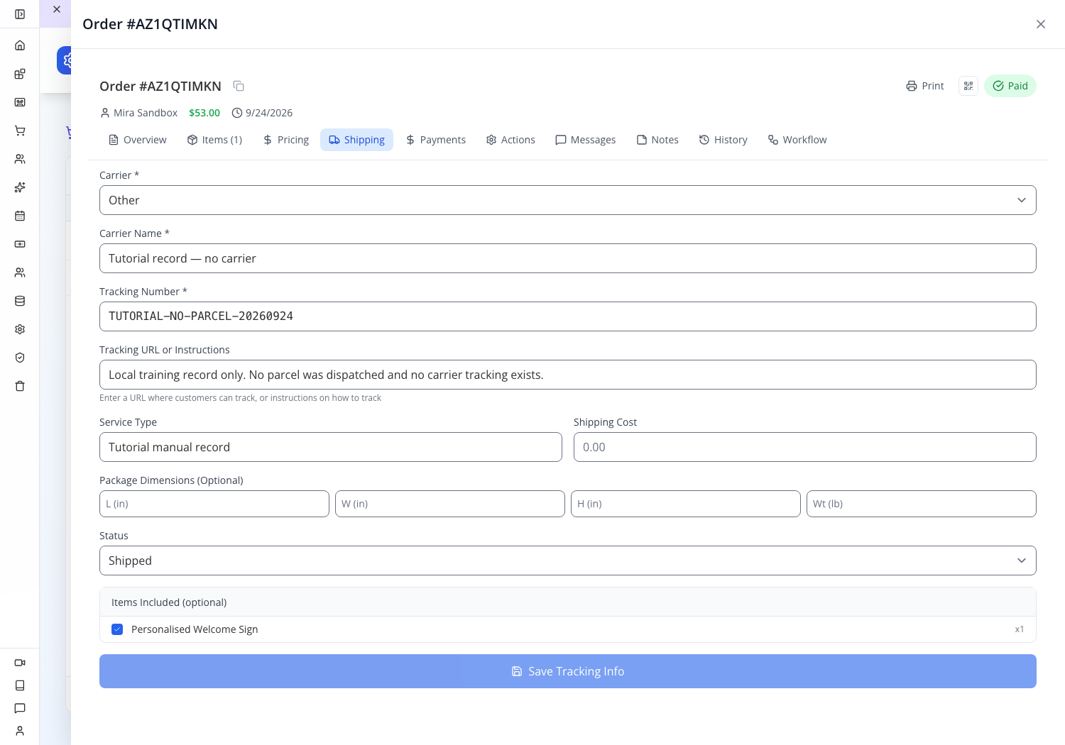Toggle the sidebar panel icon
1065x745 pixels.
[x=20, y=14]
